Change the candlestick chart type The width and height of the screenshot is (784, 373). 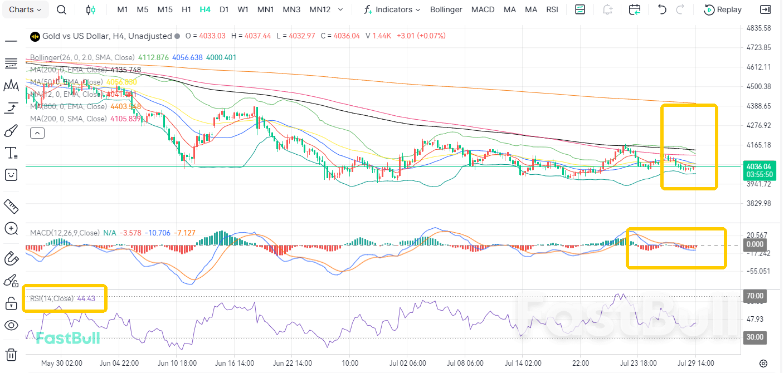click(x=91, y=9)
